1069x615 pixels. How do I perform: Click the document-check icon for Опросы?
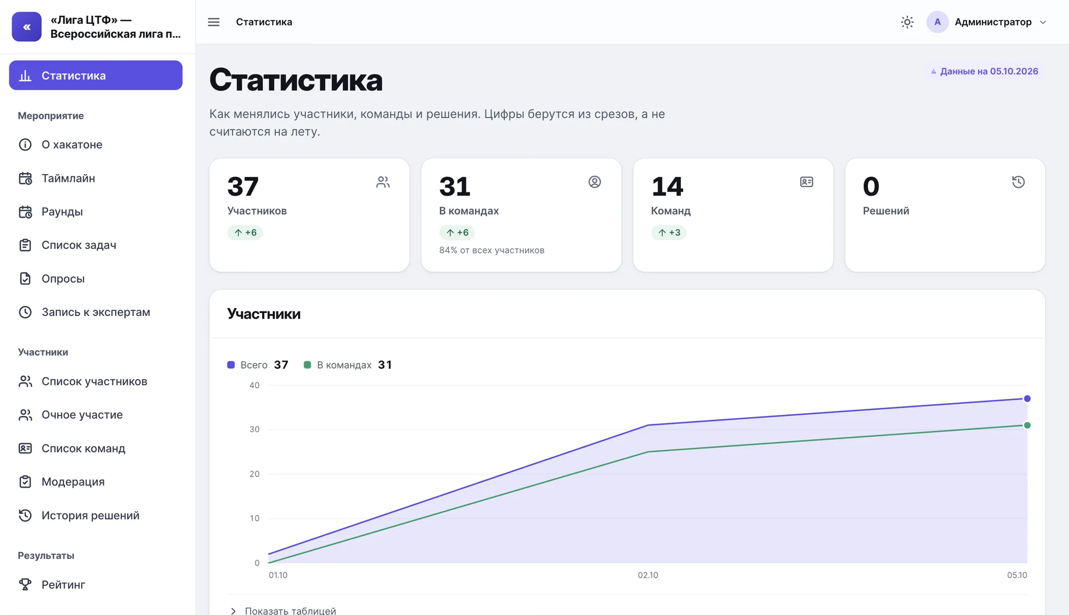tap(25, 279)
